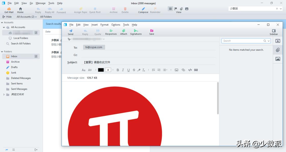Image resolution: width=286 pixels, height=152 pixels.
Task: Open the compose window Options menu
Action: (116, 25)
